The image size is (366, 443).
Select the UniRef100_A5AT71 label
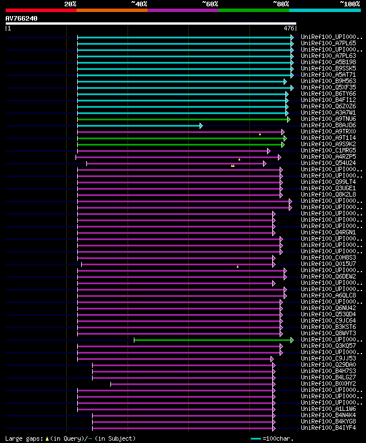tap(328, 75)
